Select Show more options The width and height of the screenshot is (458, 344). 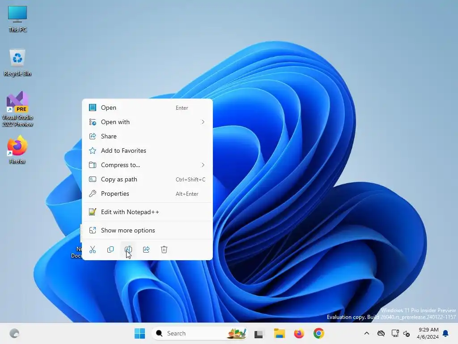tap(147, 231)
